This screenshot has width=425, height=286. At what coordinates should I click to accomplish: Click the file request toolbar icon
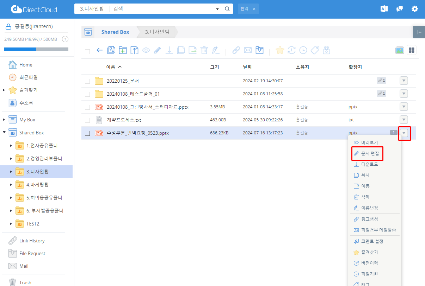259,50
